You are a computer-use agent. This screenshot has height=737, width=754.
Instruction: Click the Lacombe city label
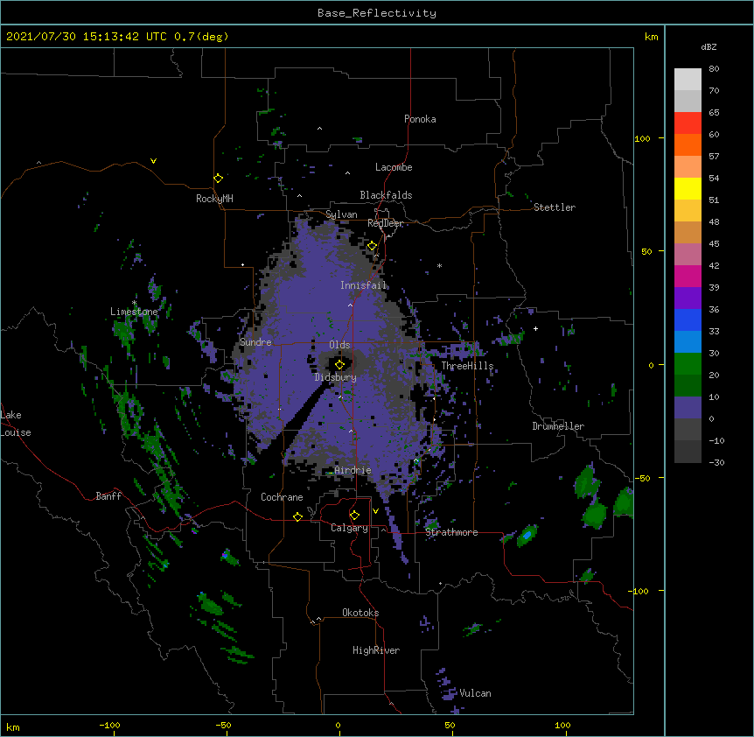[x=394, y=167]
